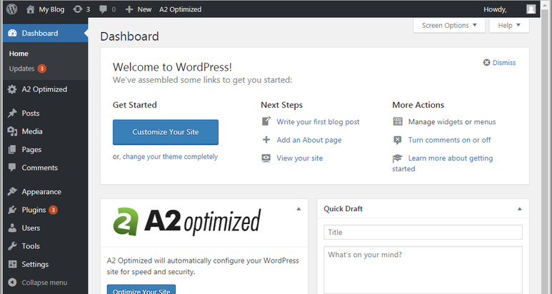Click the Plugins plug icon
The image size is (552, 294).
pyautogui.click(x=12, y=210)
